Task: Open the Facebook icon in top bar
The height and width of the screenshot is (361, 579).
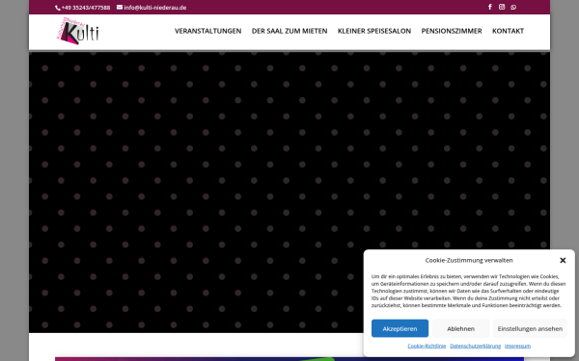Action: (490, 7)
